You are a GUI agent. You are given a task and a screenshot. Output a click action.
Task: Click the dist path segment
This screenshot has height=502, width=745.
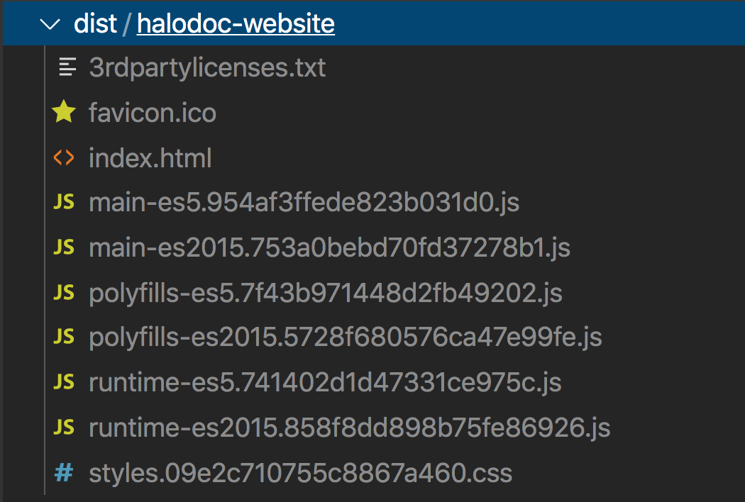click(95, 23)
